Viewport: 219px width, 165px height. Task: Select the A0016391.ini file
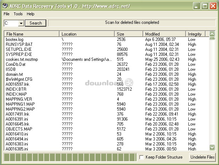[17, 119]
